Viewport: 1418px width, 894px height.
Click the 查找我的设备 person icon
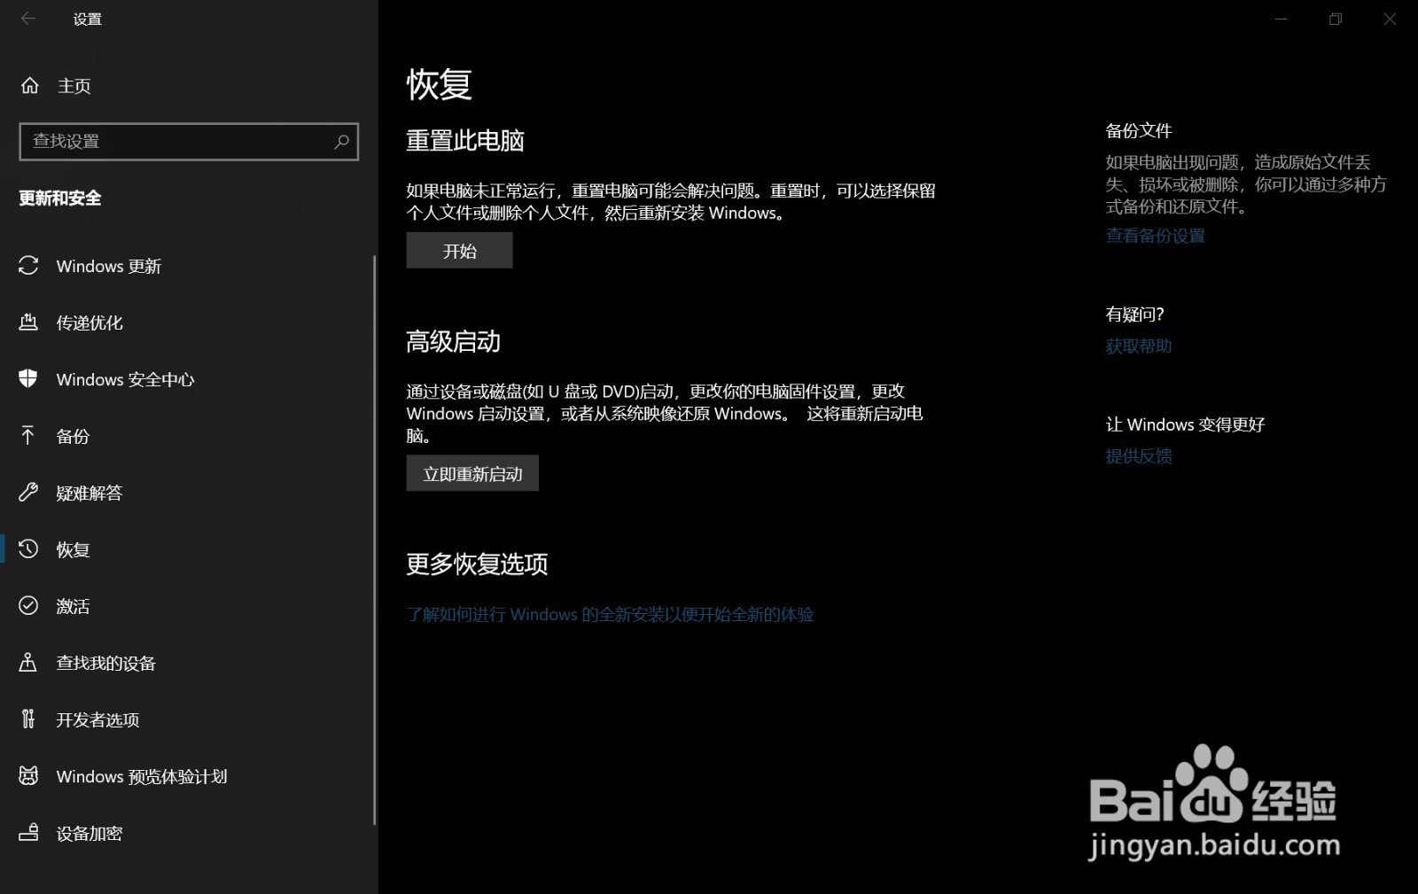(x=28, y=663)
